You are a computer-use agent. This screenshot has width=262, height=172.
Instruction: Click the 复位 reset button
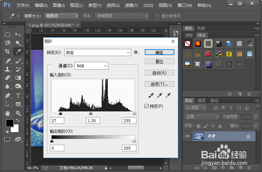pyautogui.click(x=159, y=61)
